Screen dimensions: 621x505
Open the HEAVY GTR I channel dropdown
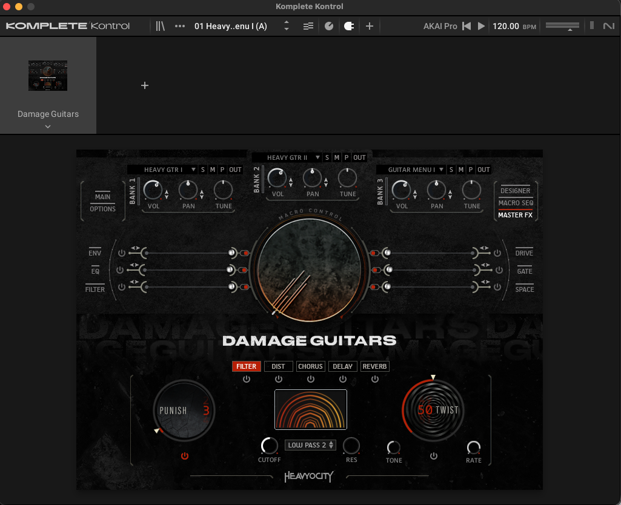click(x=195, y=170)
